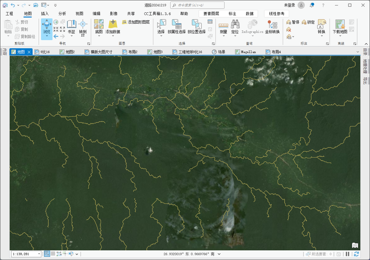Viewport: 370px width, 260px height.
Task: Open the 线性参考 (Linear Referencing) tab
Action: (x=276, y=14)
